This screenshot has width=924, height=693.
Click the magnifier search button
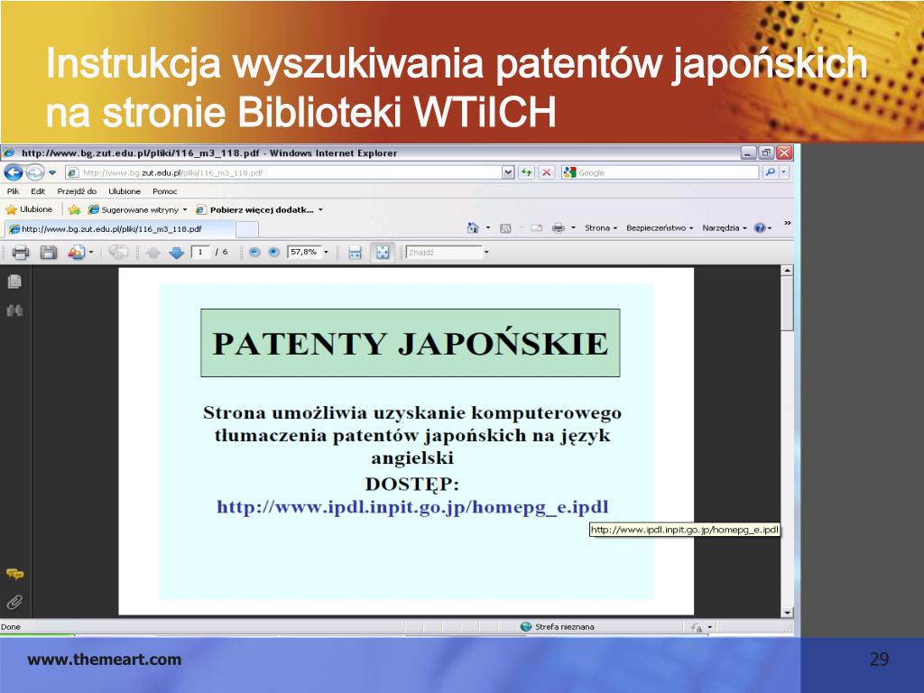(771, 172)
